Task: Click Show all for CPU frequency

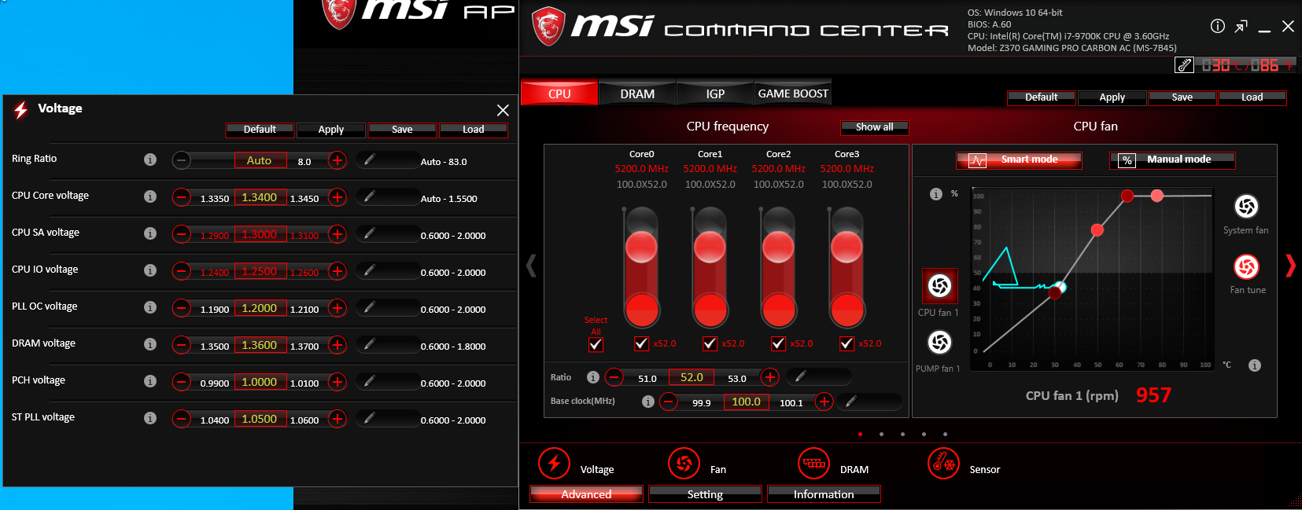Action: 875,127
